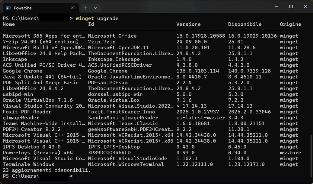
Task: Click the PowerShell icon in tab
Action: [8, 8]
